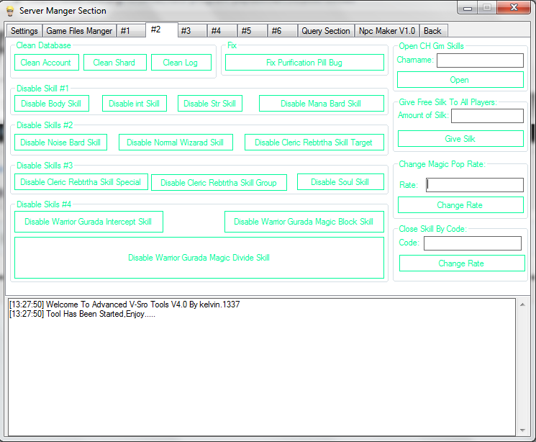This screenshot has height=442, width=536.
Task: Click the Open button for GM skills
Action: pyautogui.click(x=460, y=80)
